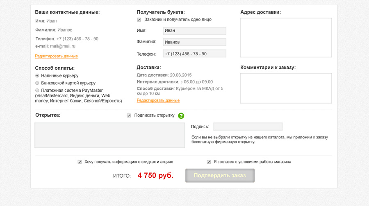Click the contact e-mail mail@mail.ru text
369x206 pixels.
tap(63, 46)
